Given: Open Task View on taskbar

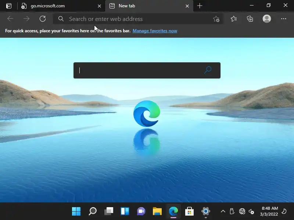Looking at the screenshot, I should (x=109, y=211).
